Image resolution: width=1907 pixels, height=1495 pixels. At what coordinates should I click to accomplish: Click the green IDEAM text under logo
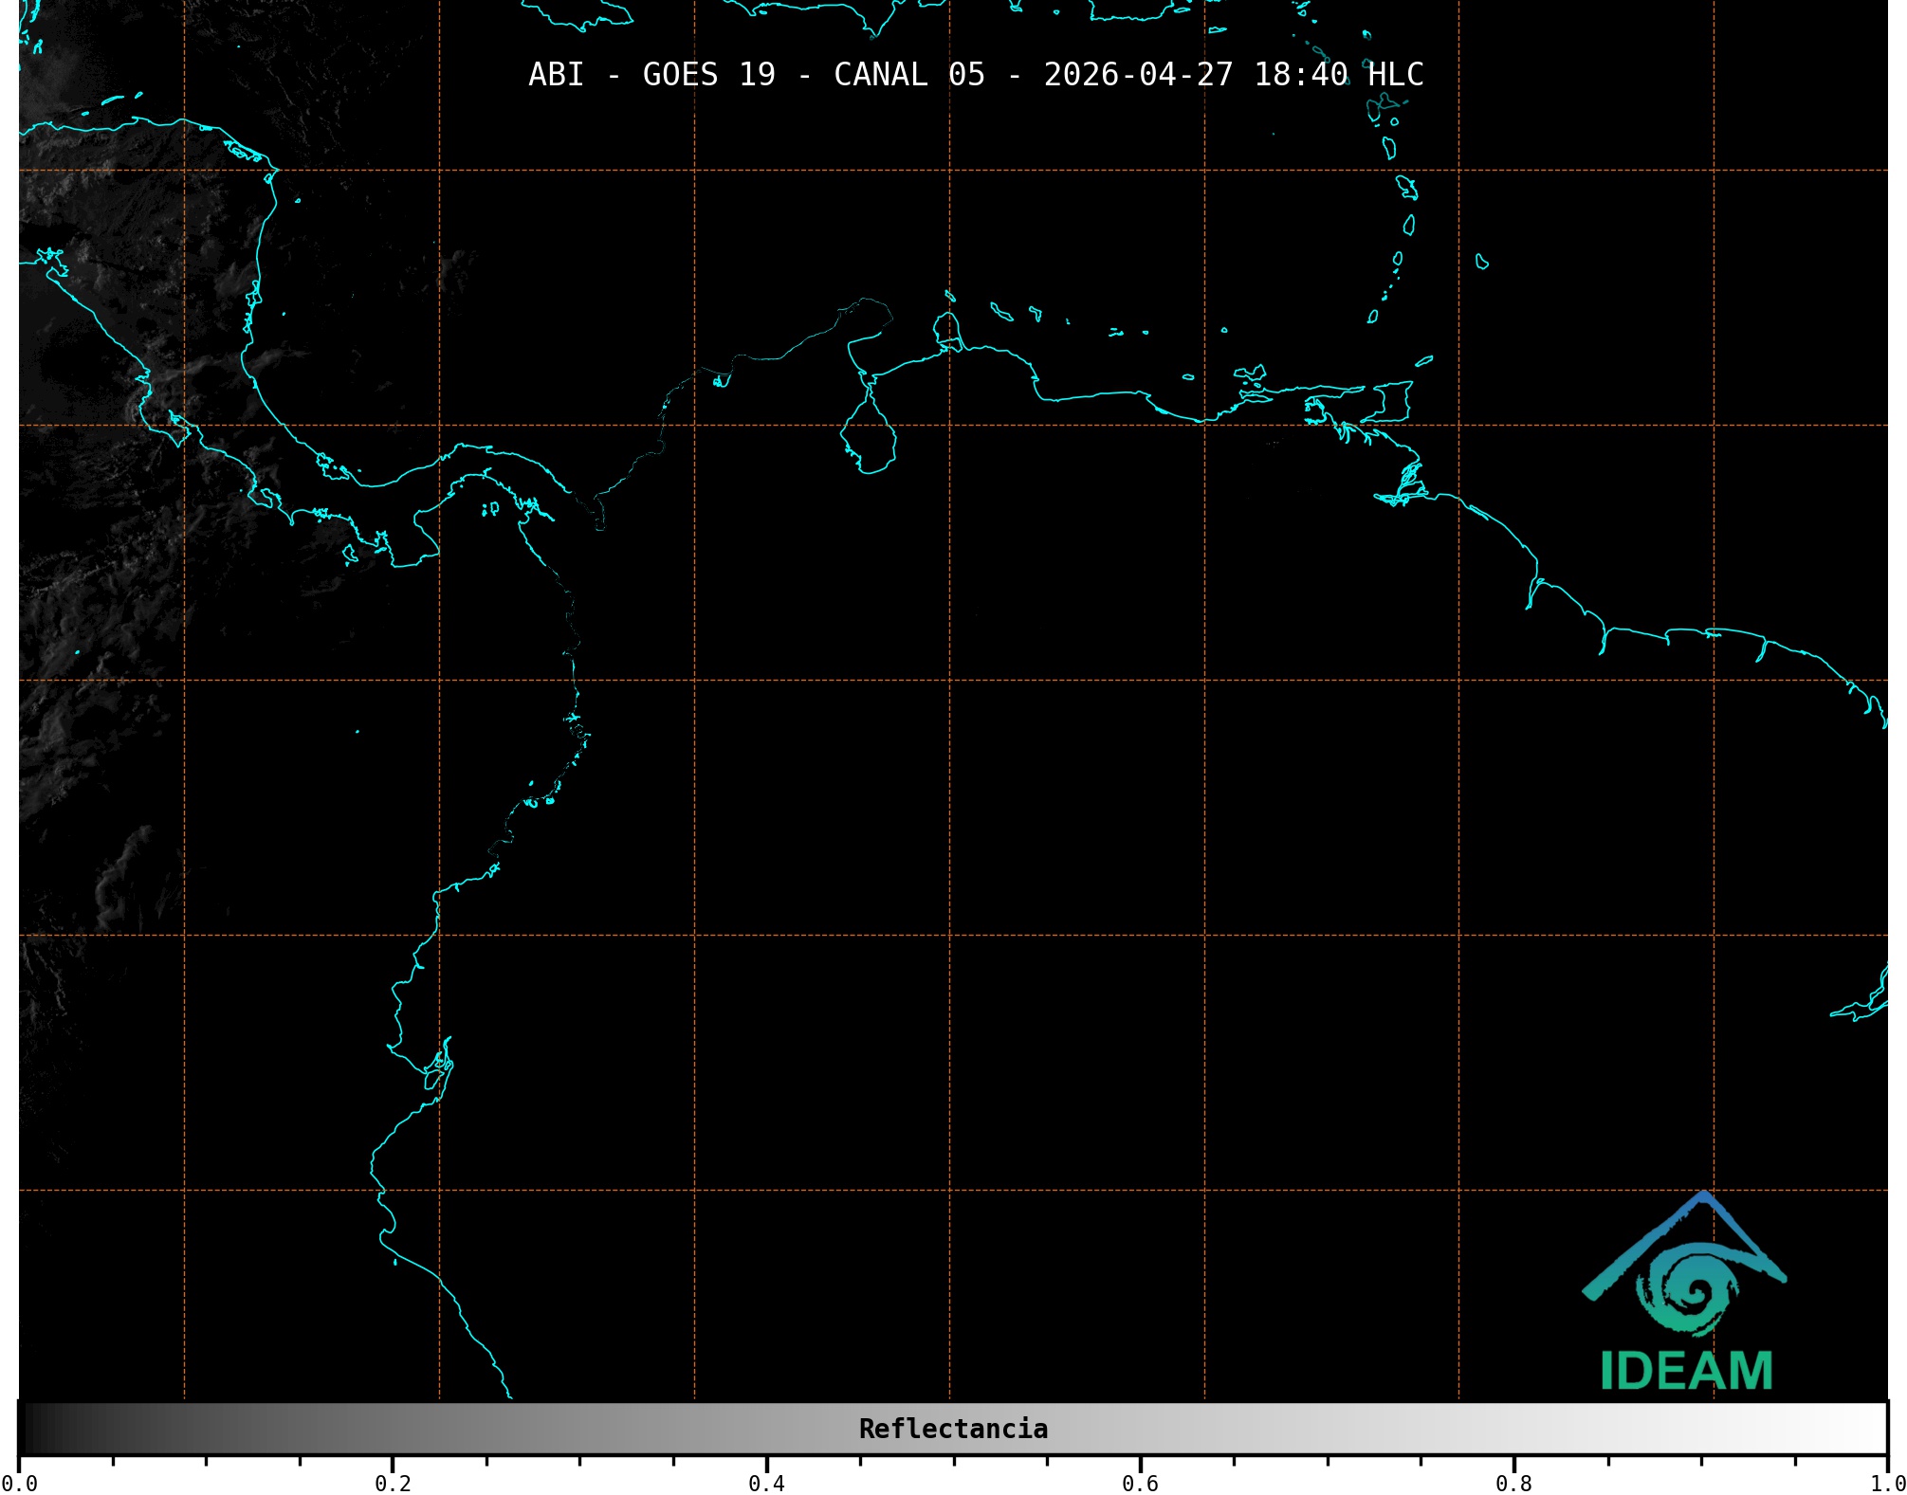(x=1686, y=1371)
